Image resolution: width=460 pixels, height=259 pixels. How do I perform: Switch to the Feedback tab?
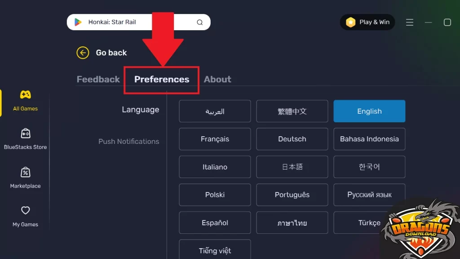click(x=98, y=79)
